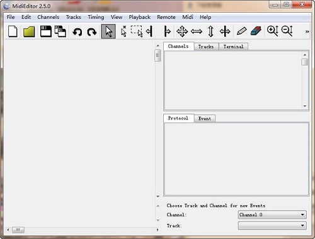Save the file with the floppy disk icon
The height and width of the screenshot is (239, 315).
pyautogui.click(x=46, y=31)
